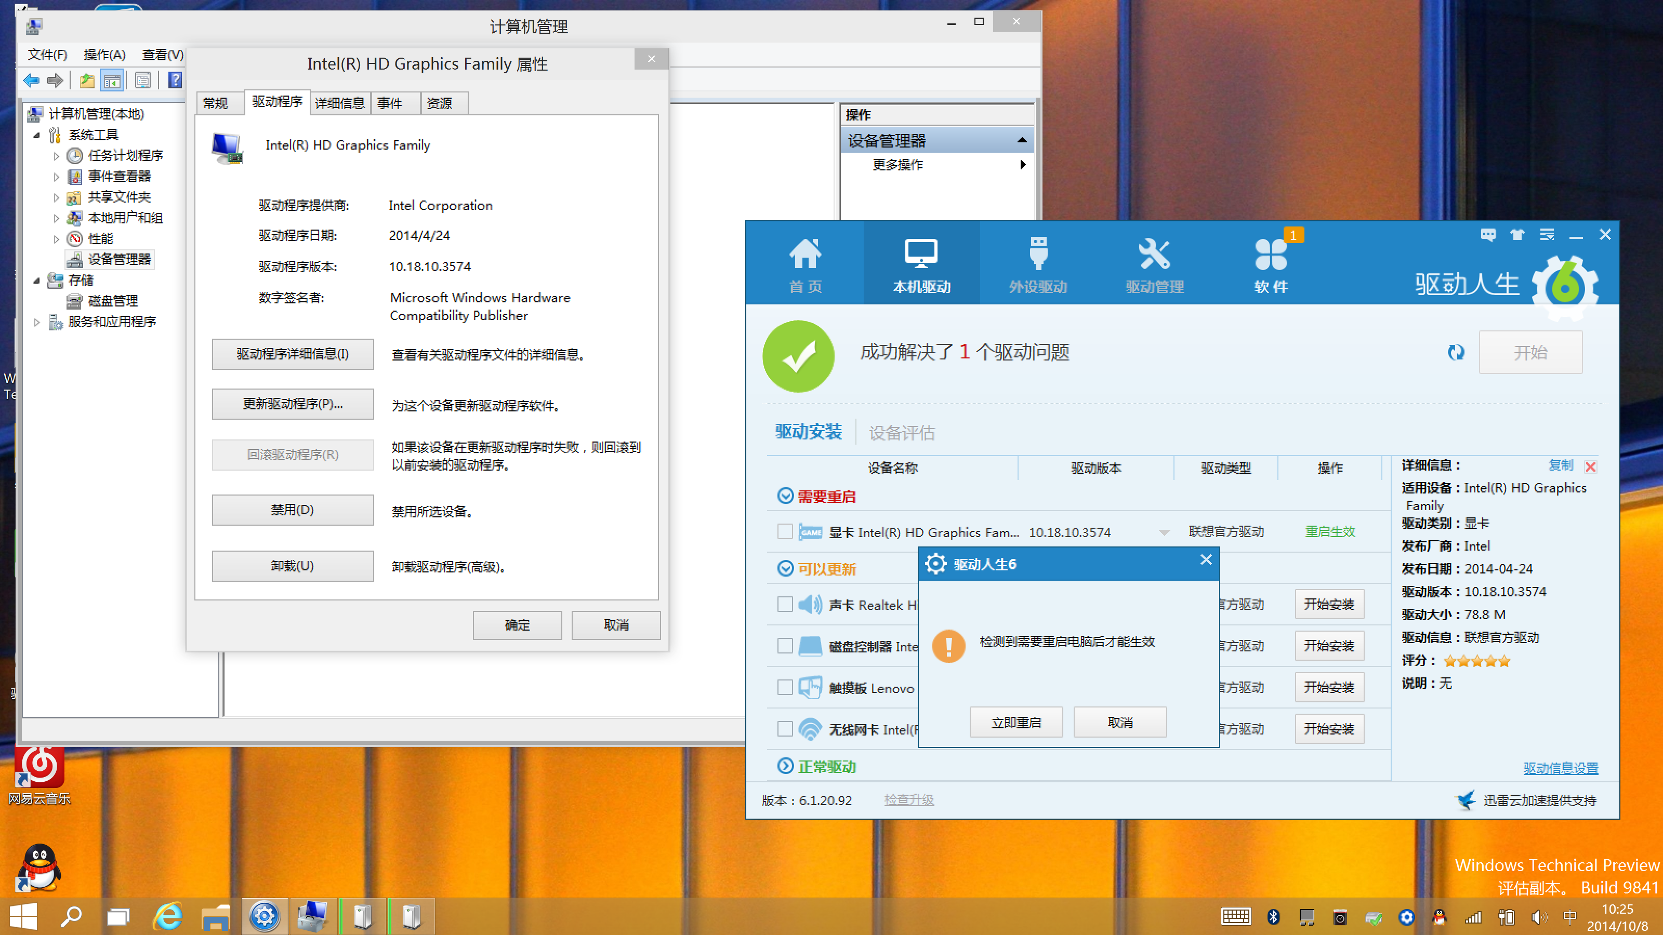Collapse the 需要重启 section
1663x935 pixels.
[785, 496]
